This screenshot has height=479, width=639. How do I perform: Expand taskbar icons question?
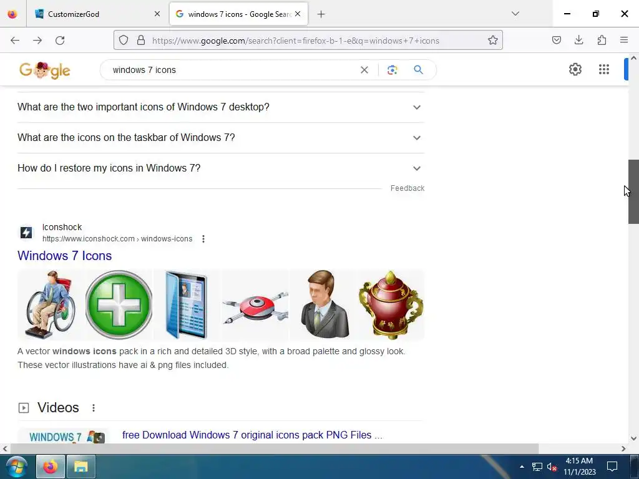221,138
